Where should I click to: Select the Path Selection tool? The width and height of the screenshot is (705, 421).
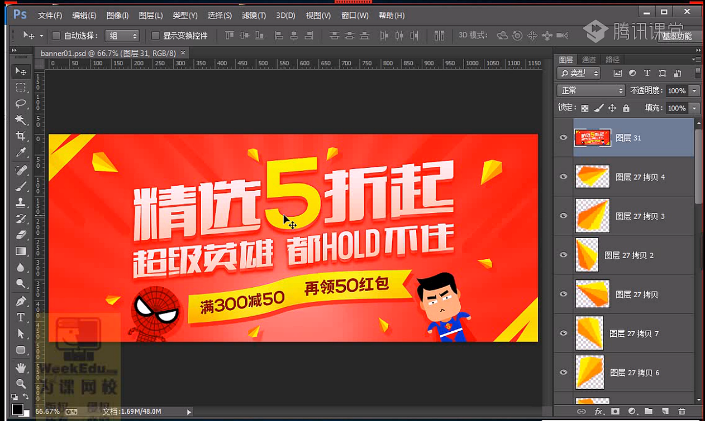coord(21,334)
